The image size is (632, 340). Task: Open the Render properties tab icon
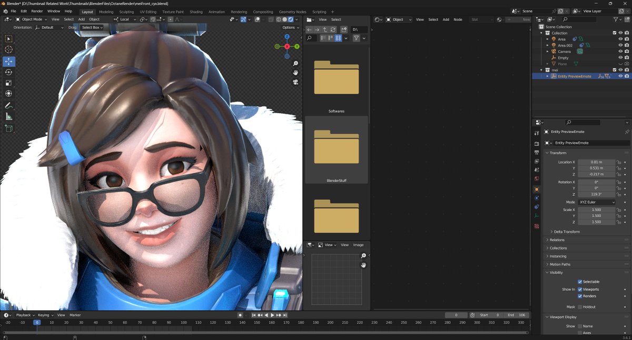(x=537, y=143)
